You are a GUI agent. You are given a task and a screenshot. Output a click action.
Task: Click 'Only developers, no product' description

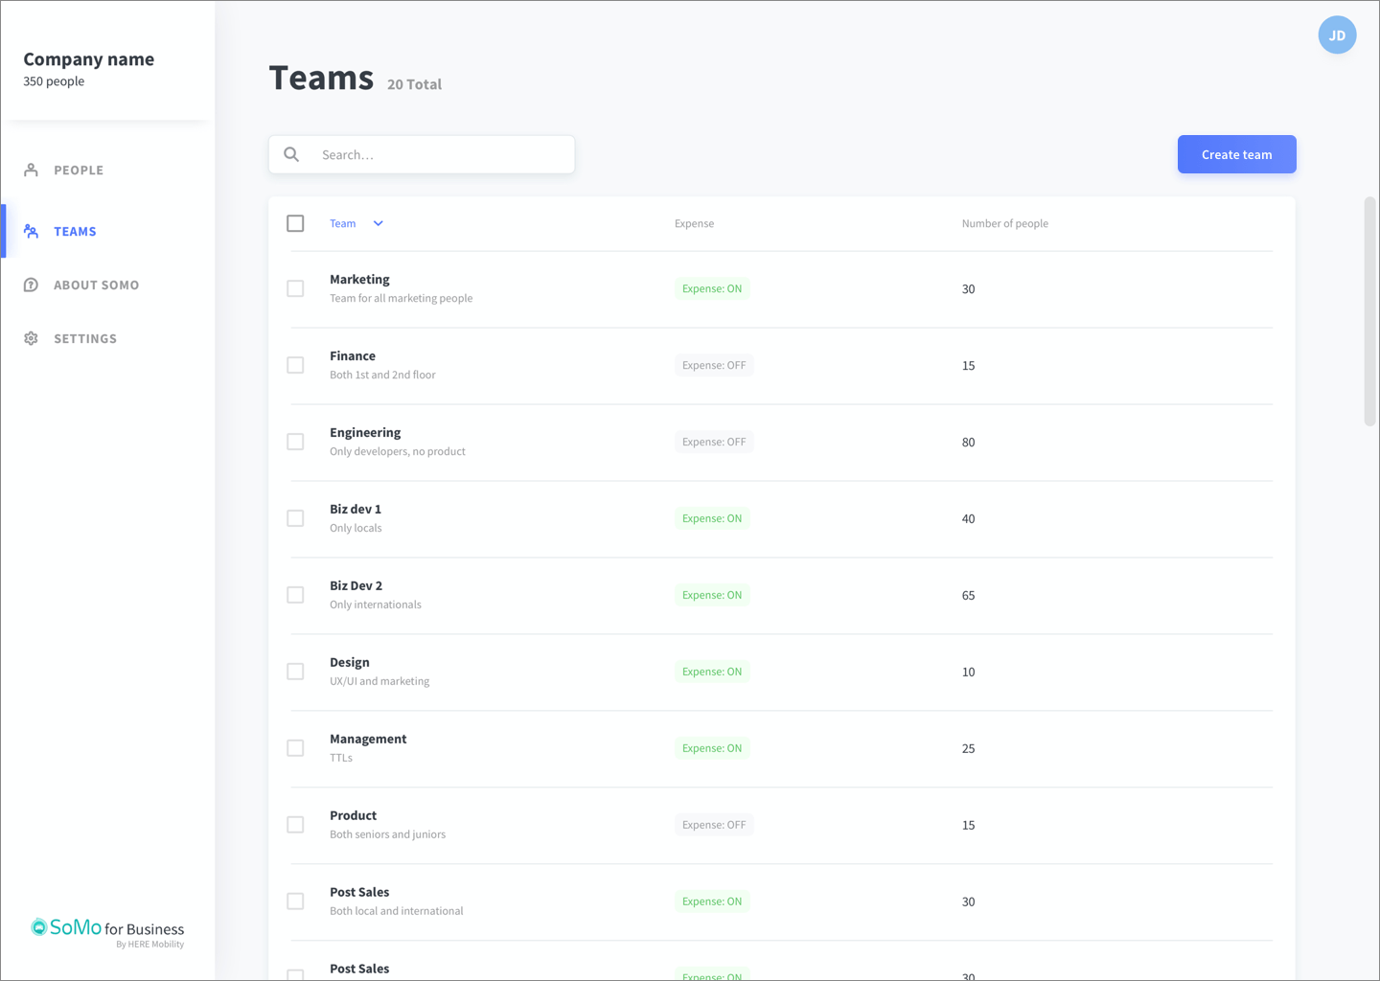[x=398, y=451]
